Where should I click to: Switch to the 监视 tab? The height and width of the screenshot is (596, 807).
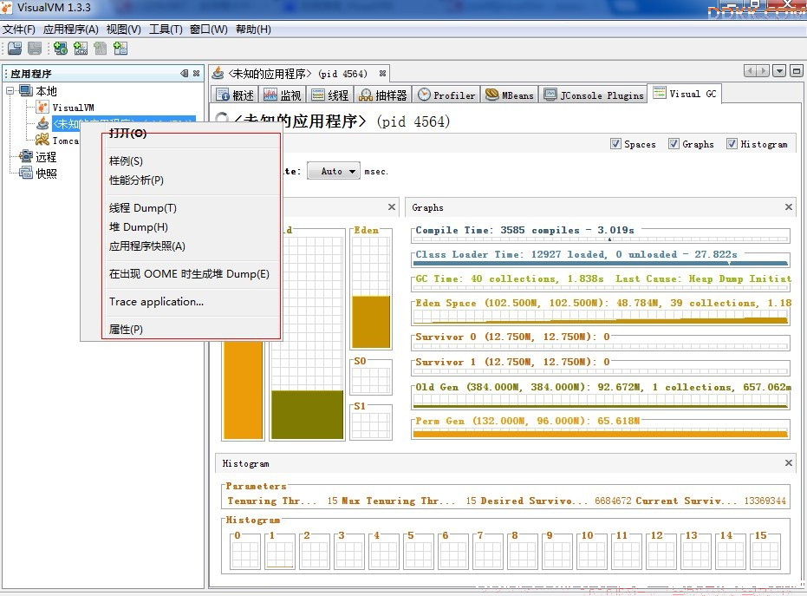tap(283, 95)
